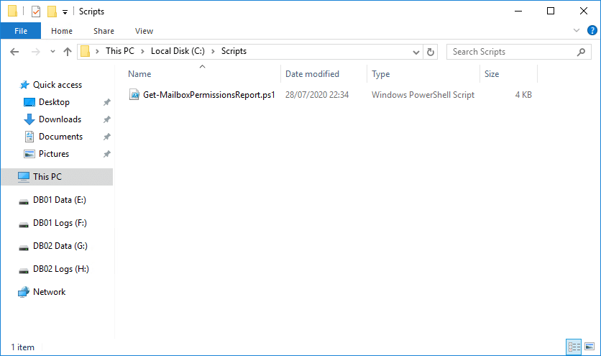Open the DB02 Data (G:) drive
Viewport: 601px width, 356px height.
point(60,246)
